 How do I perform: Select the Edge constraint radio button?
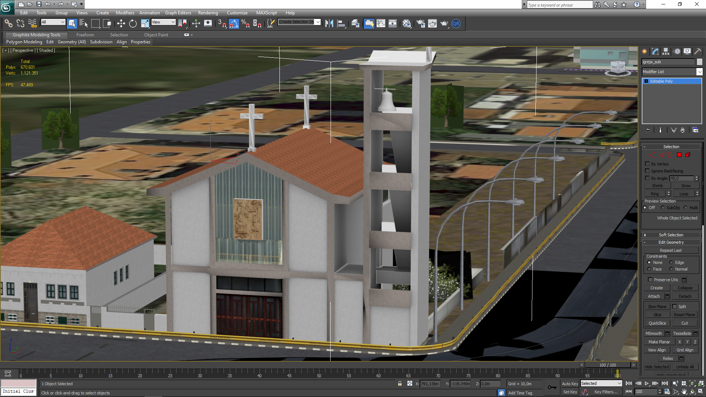[x=671, y=262]
